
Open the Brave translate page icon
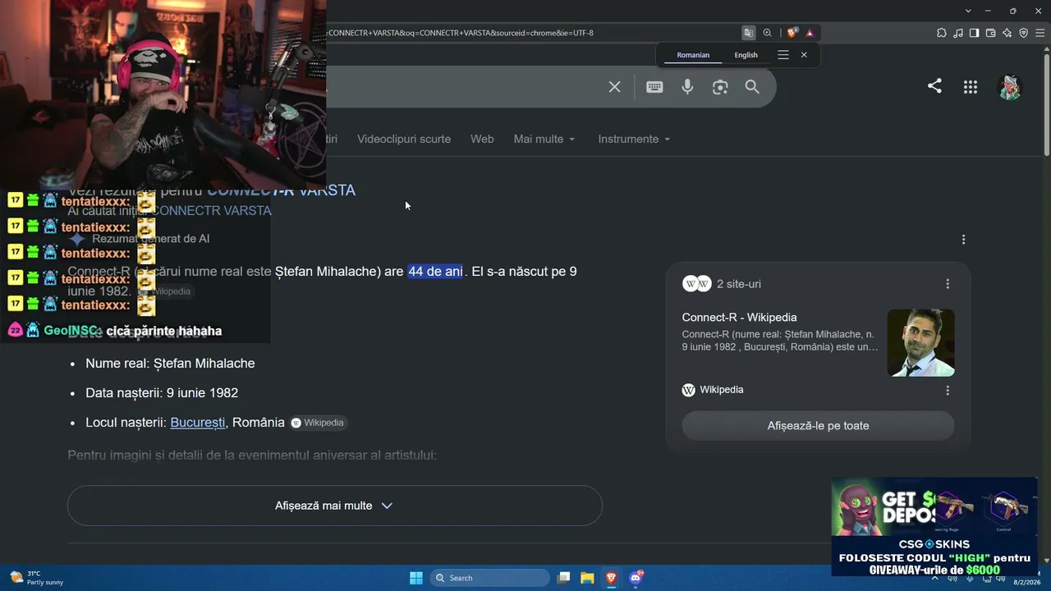[748, 33]
